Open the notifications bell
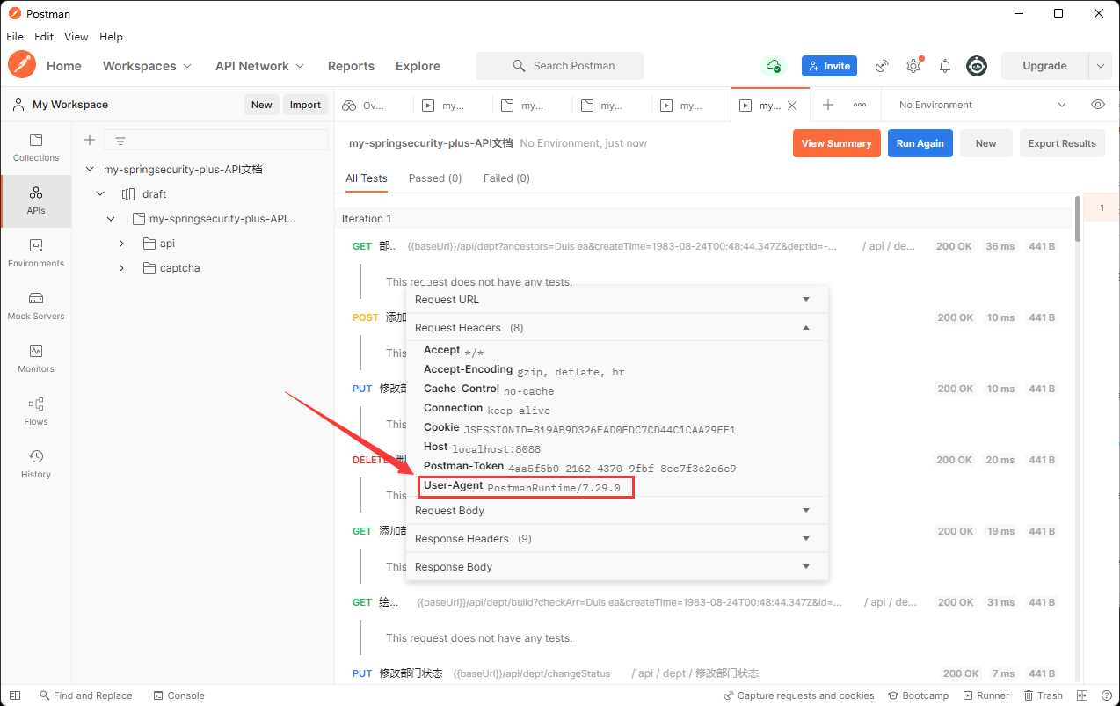The image size is (1120, 706). click(945, 66)
